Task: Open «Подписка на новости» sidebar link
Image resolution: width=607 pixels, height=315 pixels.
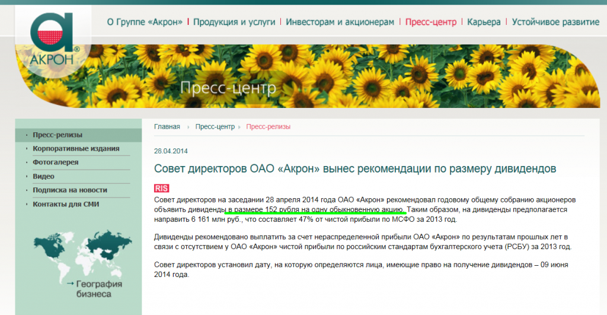Action: tap(70, 190)
